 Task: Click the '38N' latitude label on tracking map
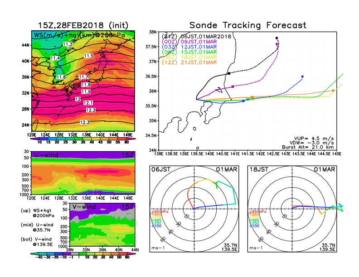pyautogui.click(x=153, y=32)
